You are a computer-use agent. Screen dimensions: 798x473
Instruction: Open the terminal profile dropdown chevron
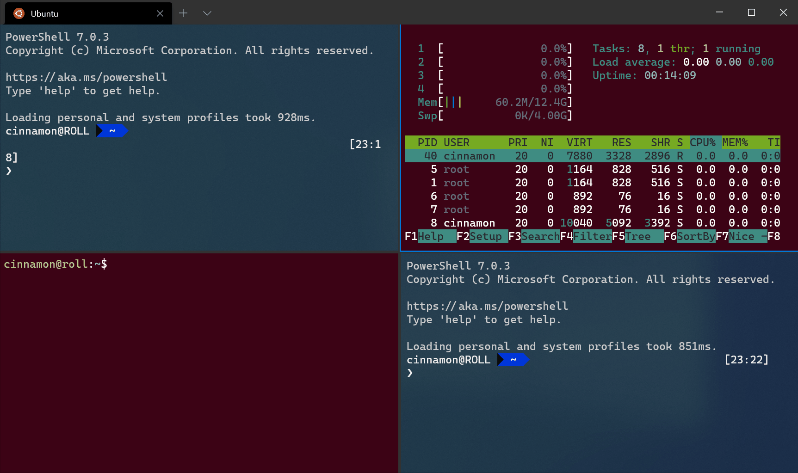207,13
